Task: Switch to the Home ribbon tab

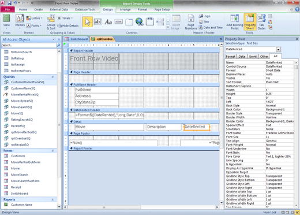Action: point(23,9)
